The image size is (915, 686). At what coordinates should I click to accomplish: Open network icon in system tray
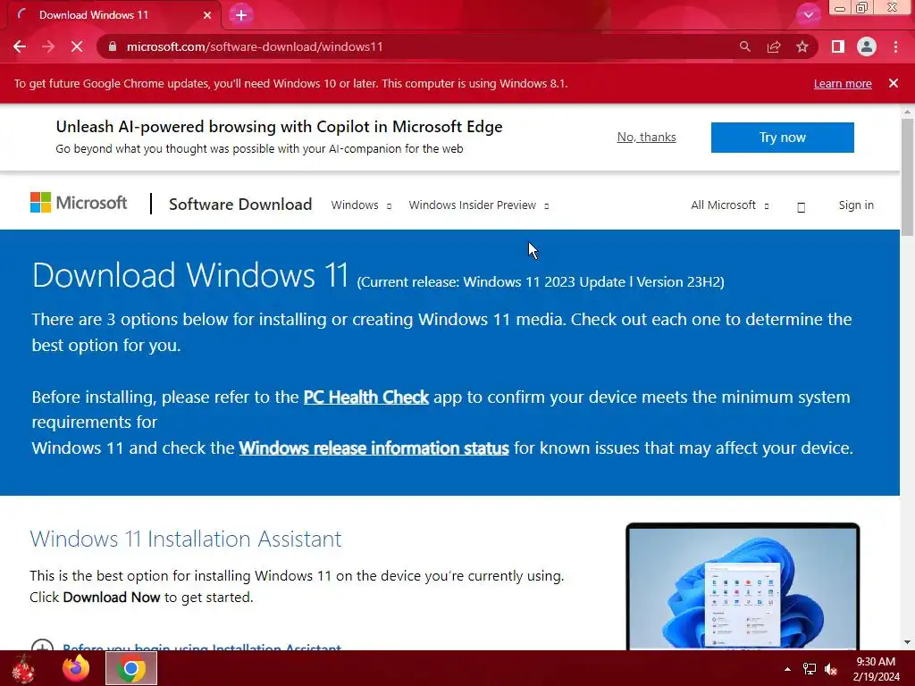810,669
